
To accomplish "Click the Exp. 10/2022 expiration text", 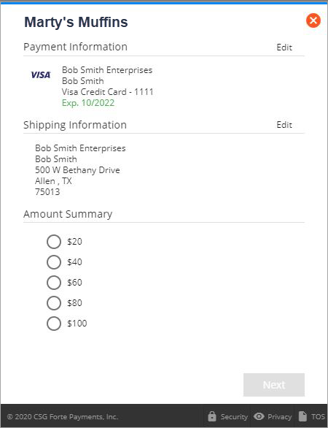I will (x=88, y=103).
